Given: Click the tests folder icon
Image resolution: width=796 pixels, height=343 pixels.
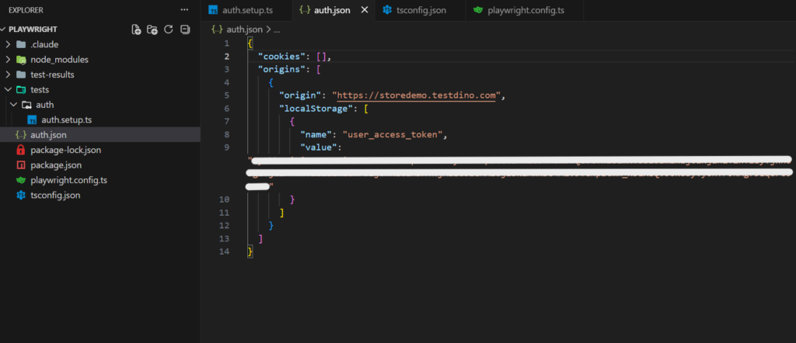Looking at the screenshot, I should [x=21, y=90].
